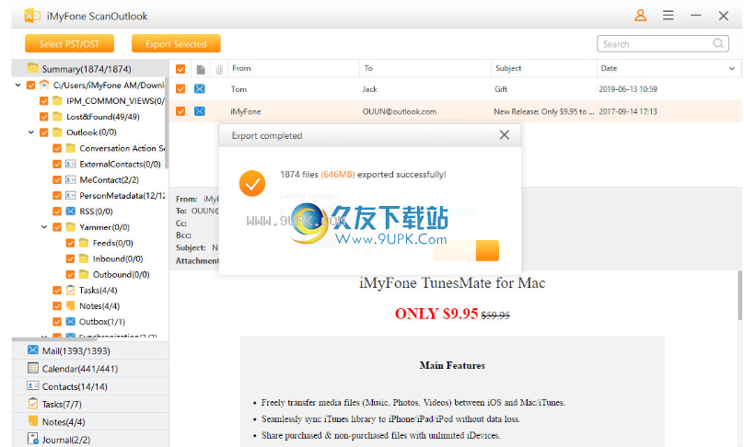Toggle the Outlook(0/0) checkbox
This screenshot has width=744, height=447.
pyautogui.click(x=44, y=132)
